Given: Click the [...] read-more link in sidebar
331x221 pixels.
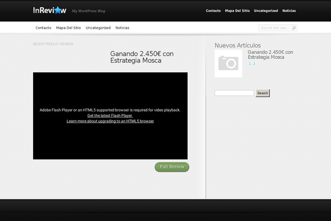Looking at the screenshot, I should click(252, 64).
